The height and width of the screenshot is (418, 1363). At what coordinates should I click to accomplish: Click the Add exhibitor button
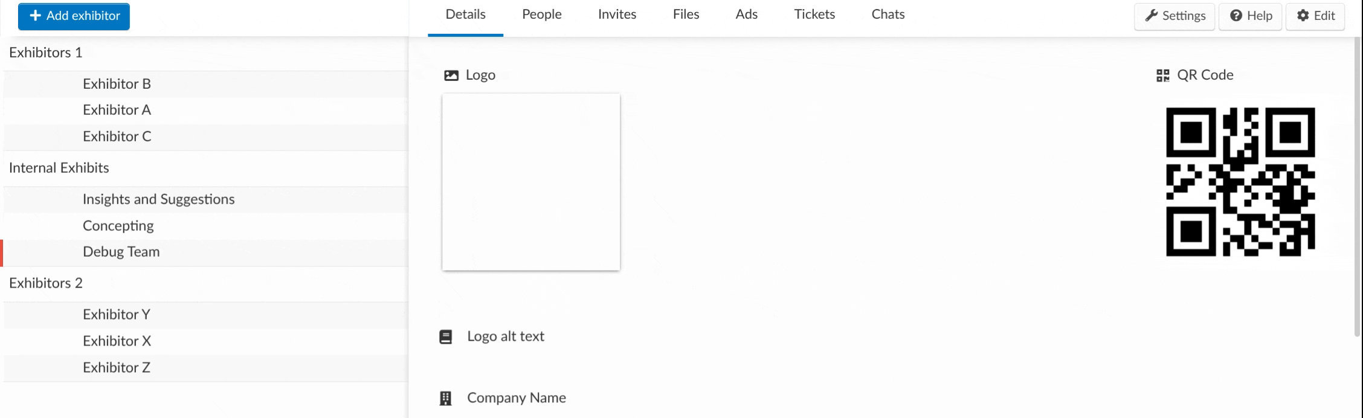74,16
